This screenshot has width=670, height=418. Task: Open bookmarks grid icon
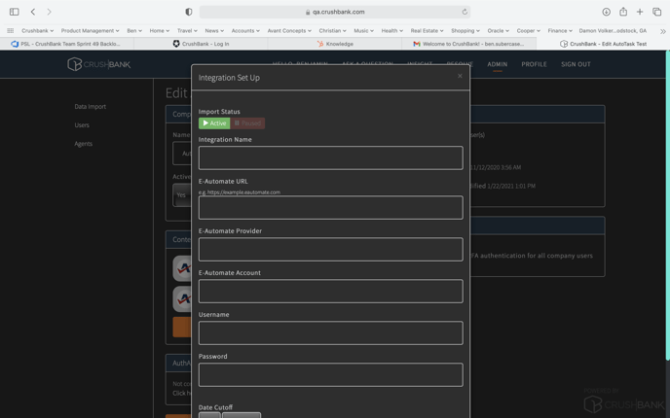11,31
